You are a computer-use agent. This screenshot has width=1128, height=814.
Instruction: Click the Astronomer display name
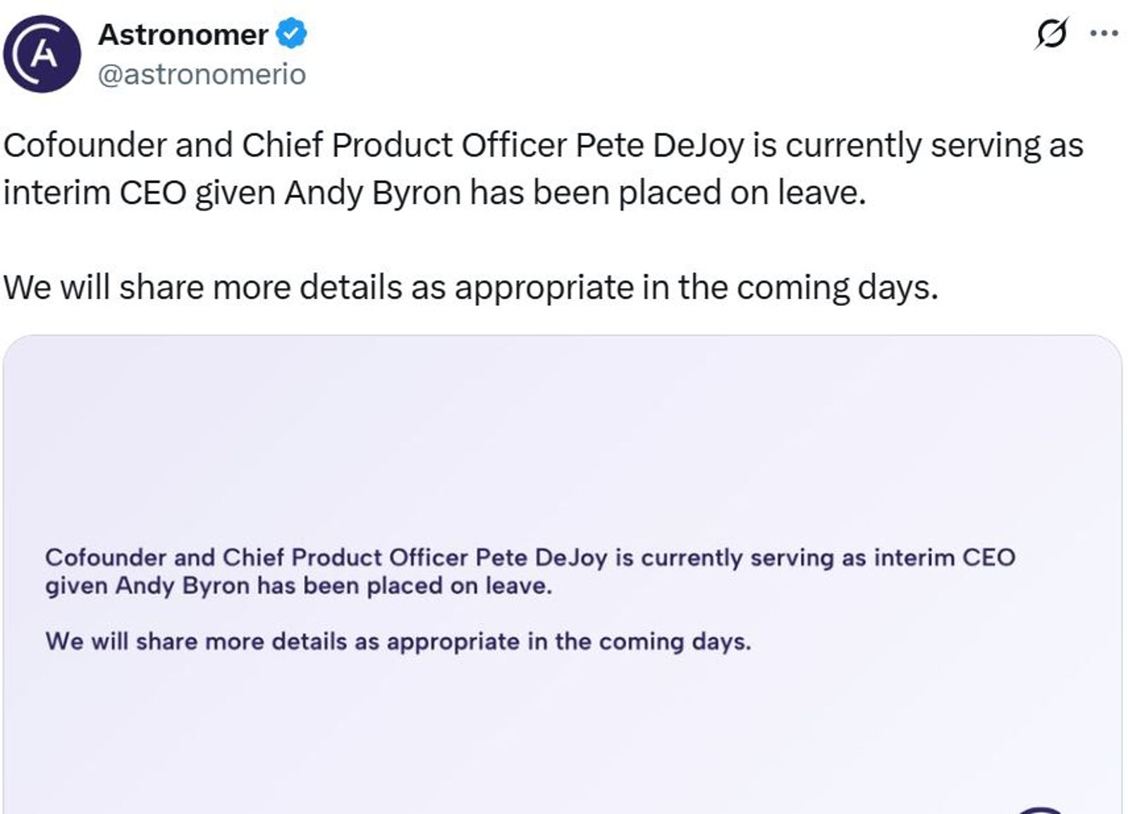[183, 35]
